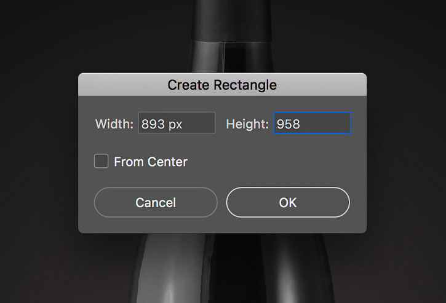Place cursor on the 893 value
This screenshot has width=446, height=303.
click(x=153, y=124)
